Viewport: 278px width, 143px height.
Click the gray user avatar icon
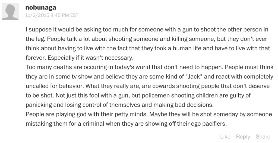click(x=10, y=11)
